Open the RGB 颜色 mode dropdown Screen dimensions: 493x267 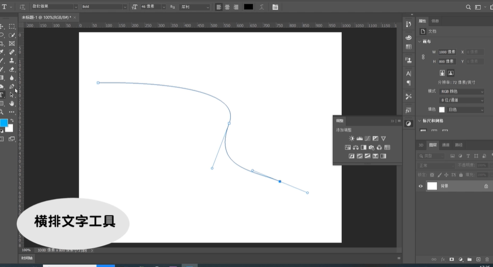(462, 91)
